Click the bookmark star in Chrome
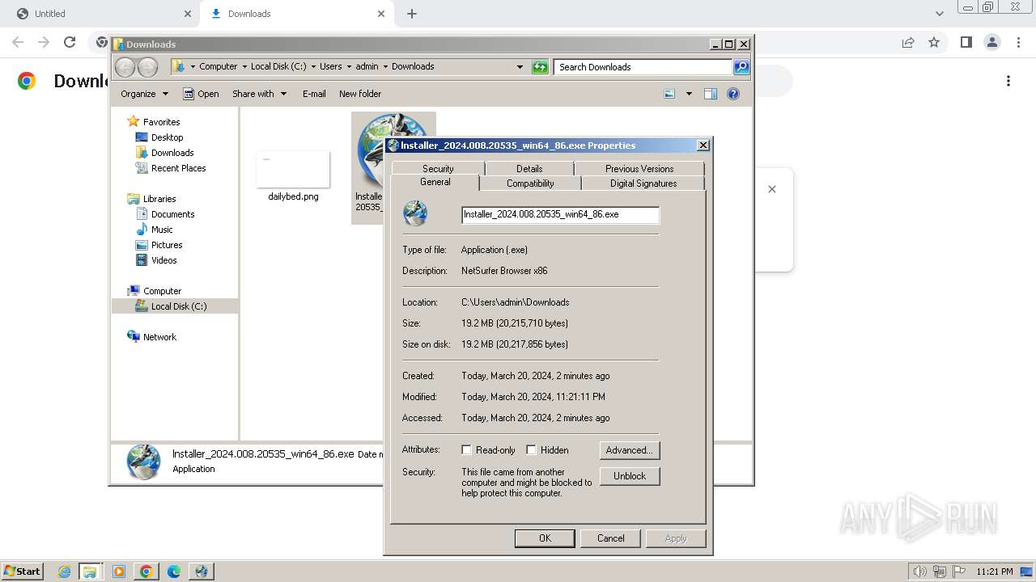The height and width of the screenshot is (582, 1036). pos(934,42)
